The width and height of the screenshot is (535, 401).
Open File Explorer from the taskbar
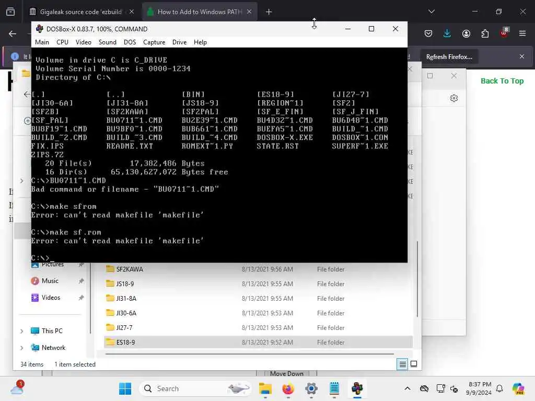click(265, 388)
